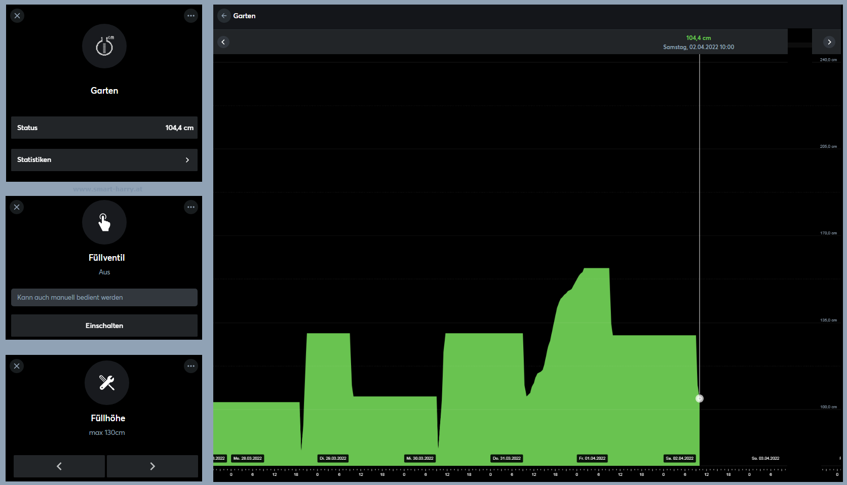Open the Statistiken row

click(104, 160)
